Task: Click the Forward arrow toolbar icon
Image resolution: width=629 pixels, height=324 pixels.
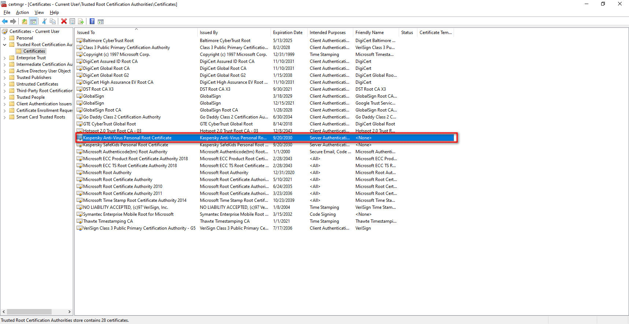Action: [x=13, y=21]
